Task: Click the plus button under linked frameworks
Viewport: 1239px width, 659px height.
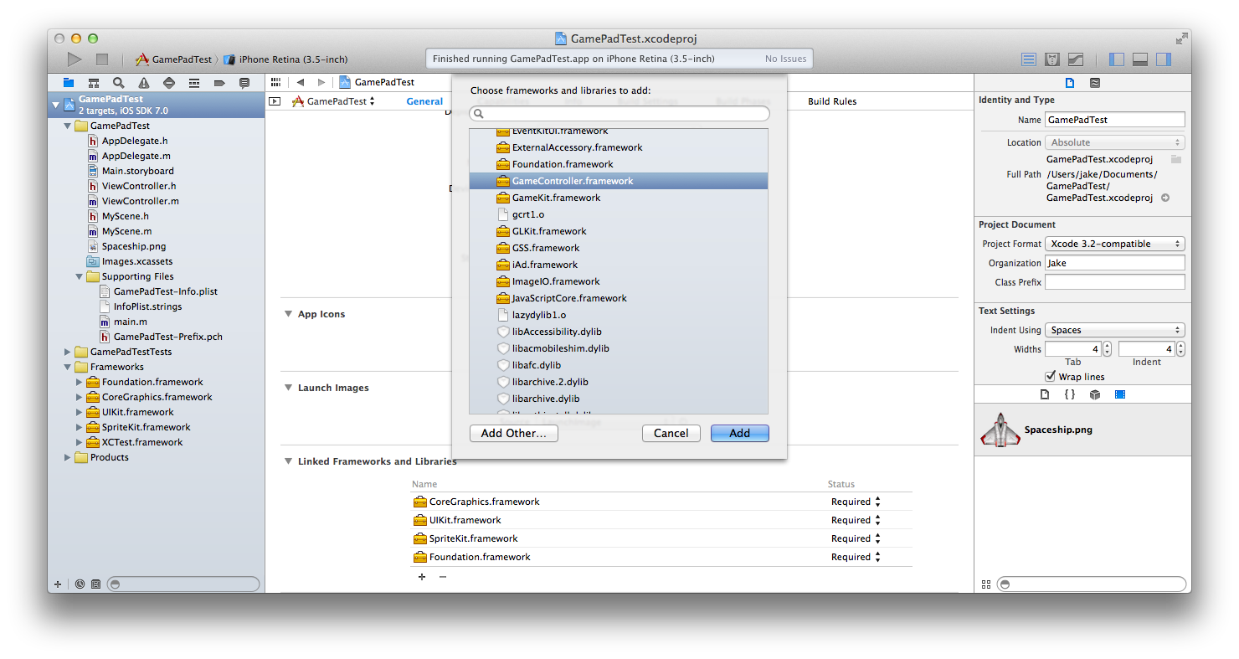Action: tap(421, 577)
